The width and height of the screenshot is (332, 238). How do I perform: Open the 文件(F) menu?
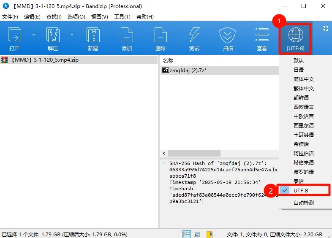pos(10,17)
